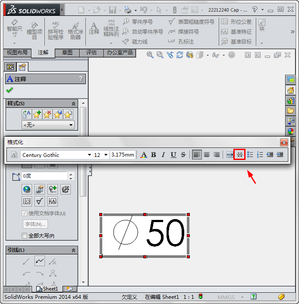Insert a Balloon (零件序号)
This screenshot has width=299, height=304.
138,22
